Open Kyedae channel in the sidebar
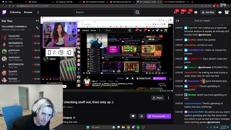231x130 pixels. (x=21, y=80)
